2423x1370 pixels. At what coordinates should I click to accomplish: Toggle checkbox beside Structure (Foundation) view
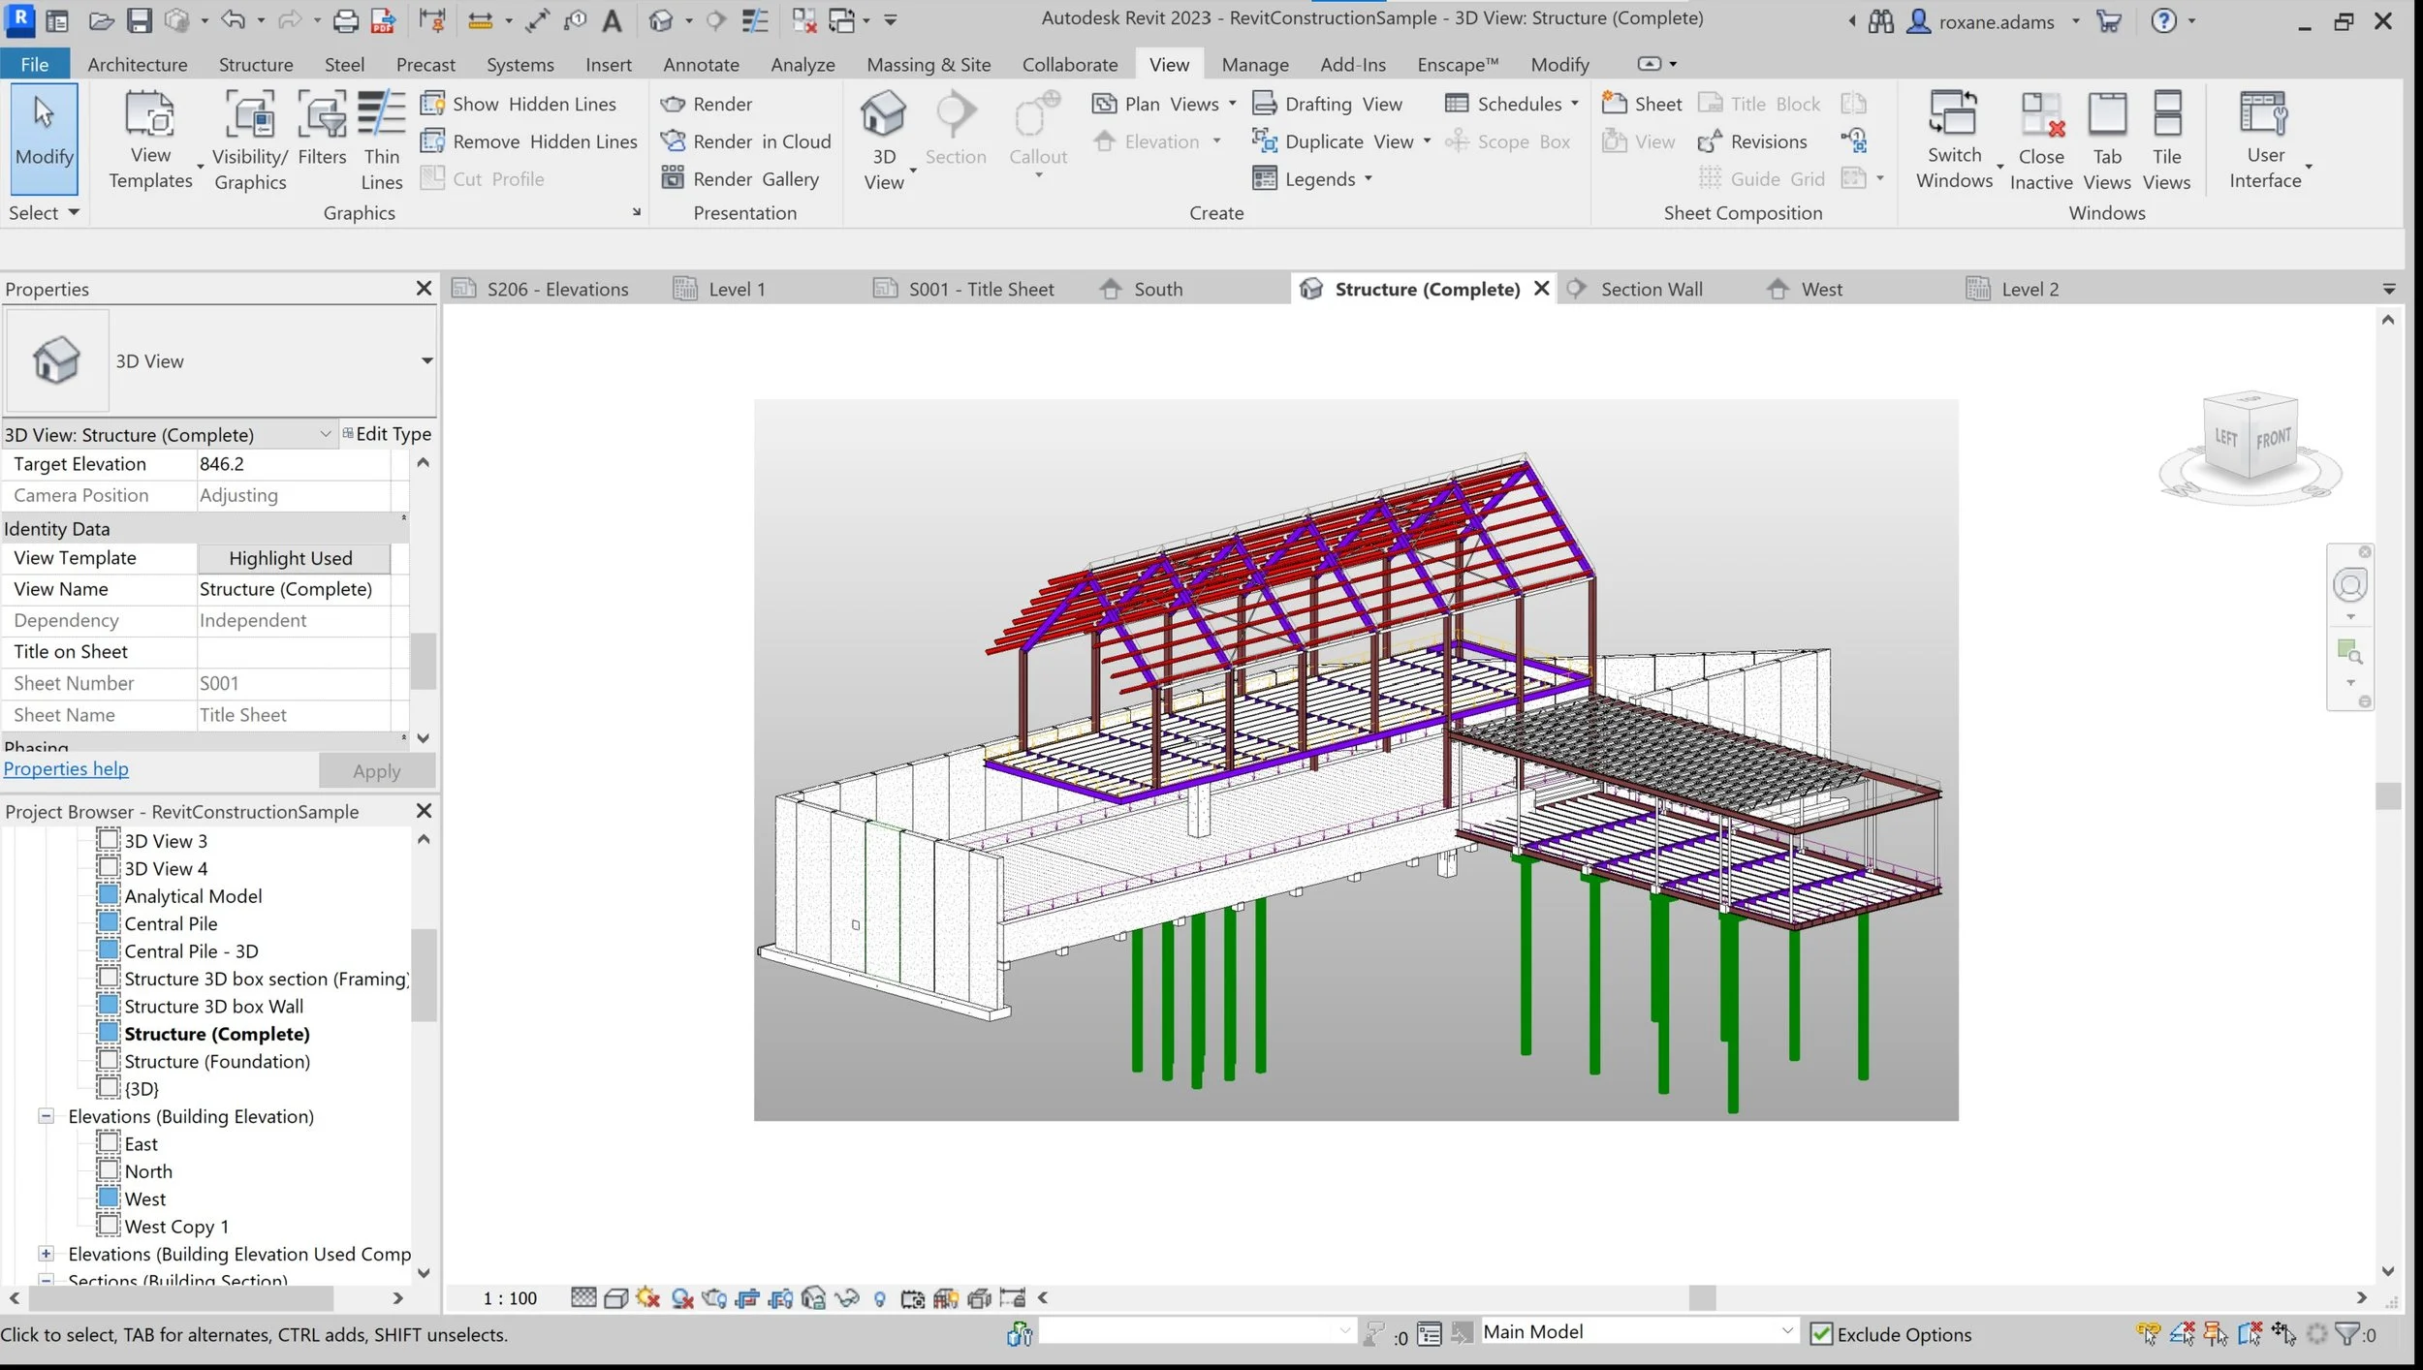[x=109, y=1061]
